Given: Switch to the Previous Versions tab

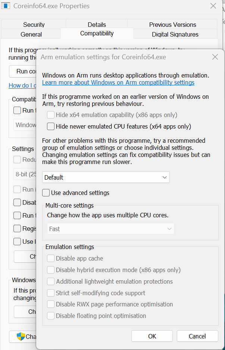Looking at the screenshot, I should pos(172,25).
